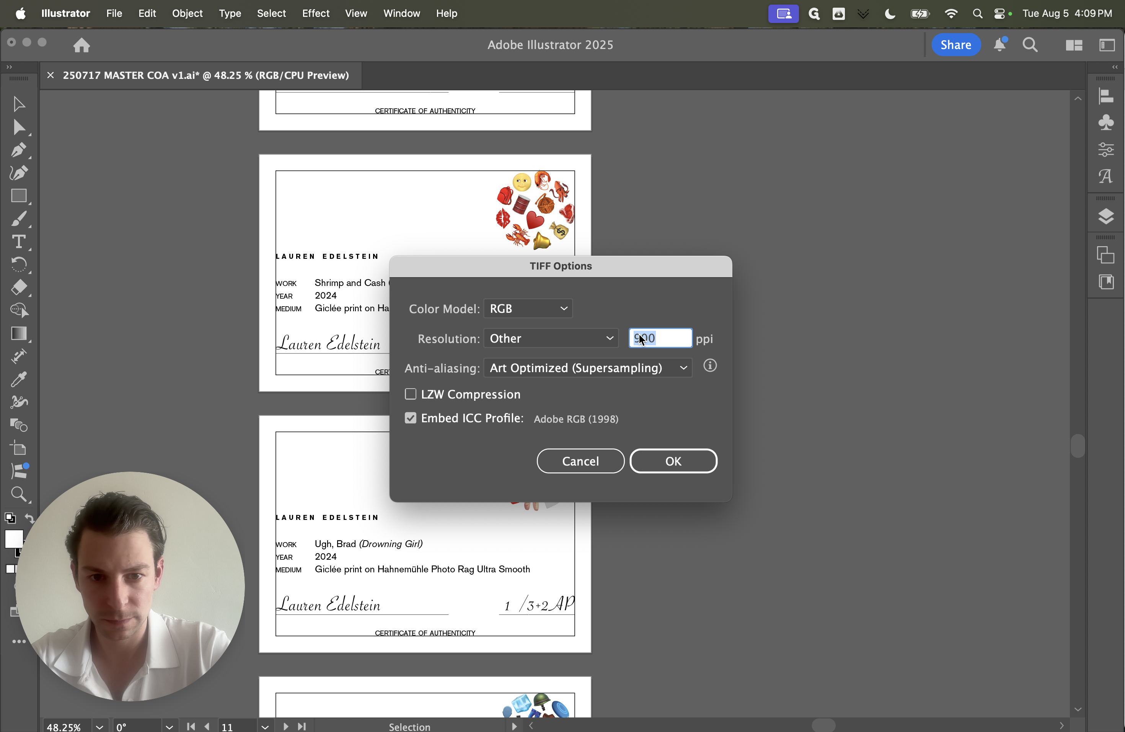1125x732 pixels.
Task: Swap fill and stroke arrow
Action: pos(29,518)
